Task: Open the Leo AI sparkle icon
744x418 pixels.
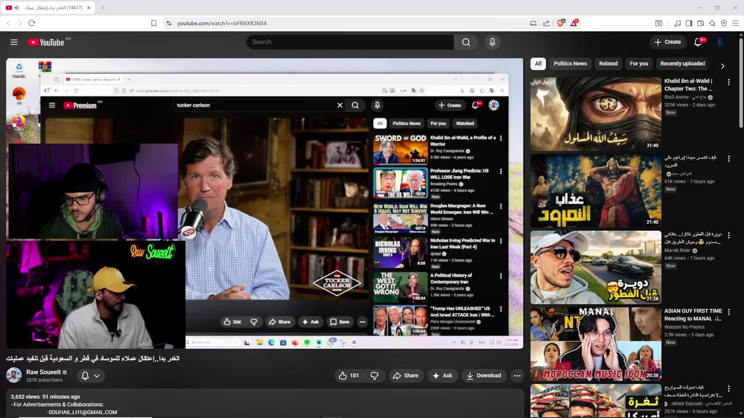Action: [x=712, y=23]
